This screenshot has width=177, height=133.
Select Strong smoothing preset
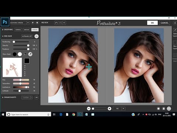[x=35, y=30]
